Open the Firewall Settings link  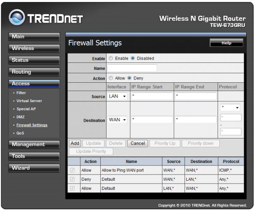point(32,125)
